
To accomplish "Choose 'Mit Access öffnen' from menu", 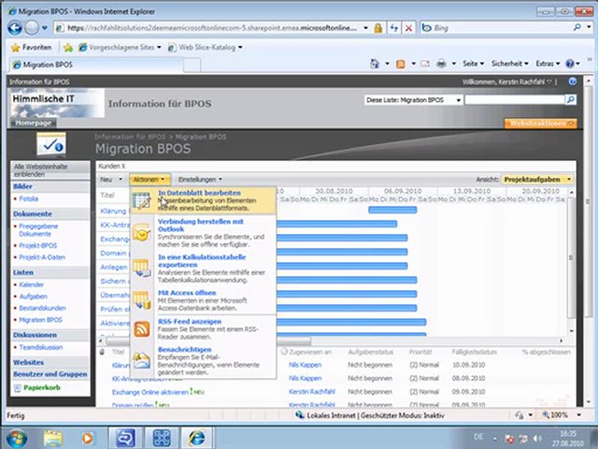I will 187,293.
